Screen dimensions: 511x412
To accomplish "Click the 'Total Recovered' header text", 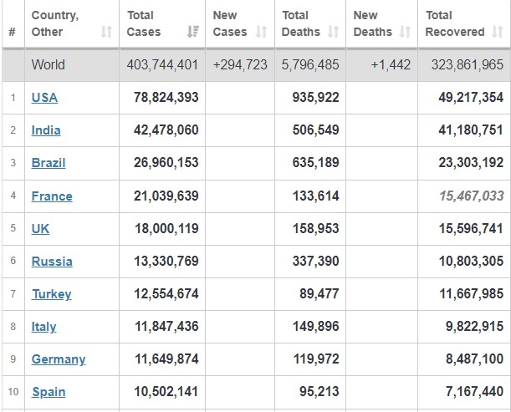I will pyautogui.click(x=455, y=23).
